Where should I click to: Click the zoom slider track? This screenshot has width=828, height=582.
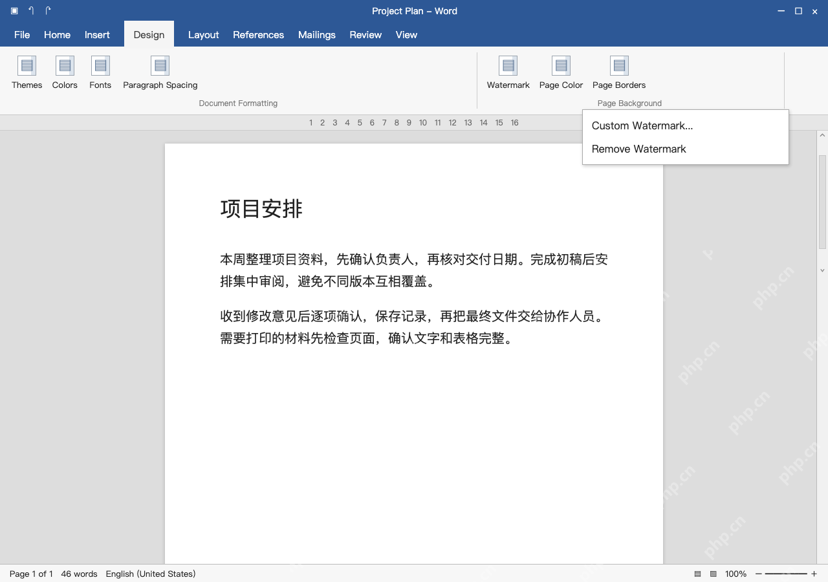[786, 574]
